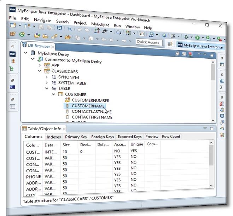This screenshot has height=216, width=233.
Task: Click the open folder toolbar icon
Action: [x=45, y=36]
